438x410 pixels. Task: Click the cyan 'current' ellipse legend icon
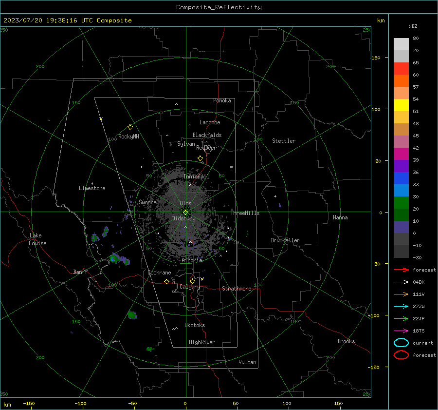[401, 343]
